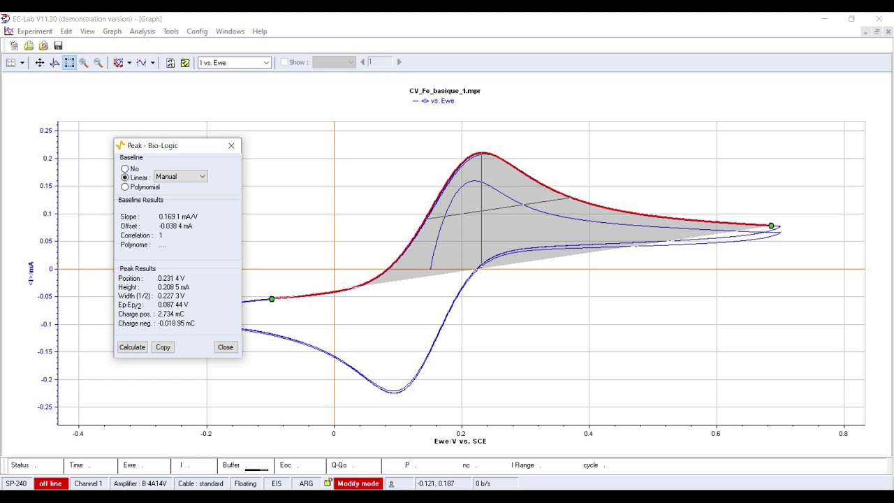Click the 'SP-240' status bar entry
This screenshot has height=503, width=894.
tap(16, 483)
